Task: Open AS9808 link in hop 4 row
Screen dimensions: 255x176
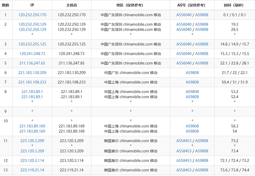Action: point(202,53)
